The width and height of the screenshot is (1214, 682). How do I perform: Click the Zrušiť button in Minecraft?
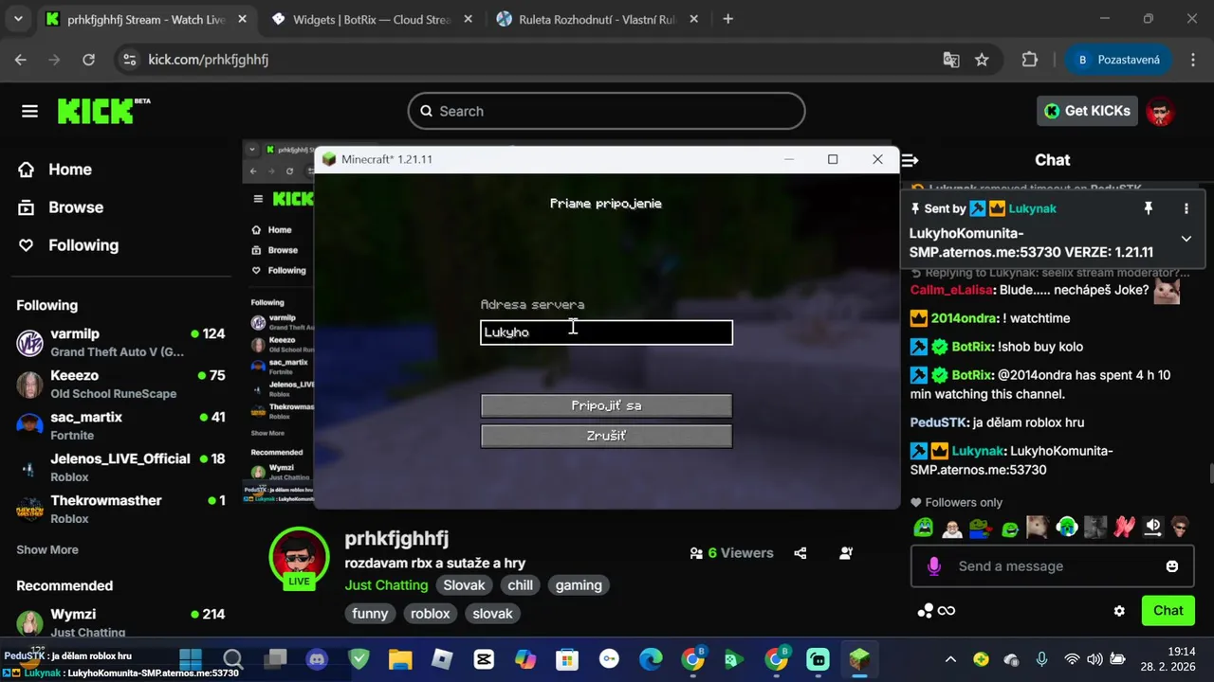click(x=606, y=436)
